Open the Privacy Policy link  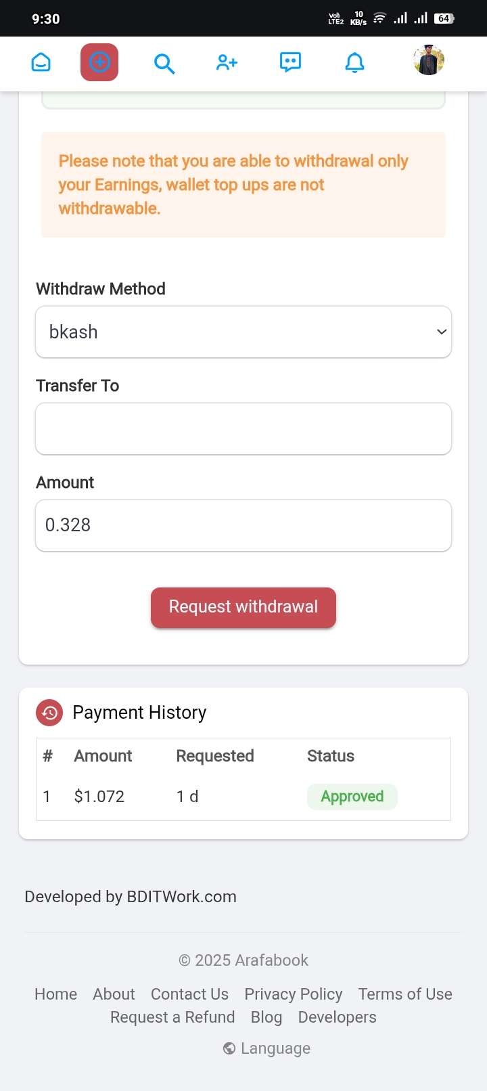[x=294, y=994]
